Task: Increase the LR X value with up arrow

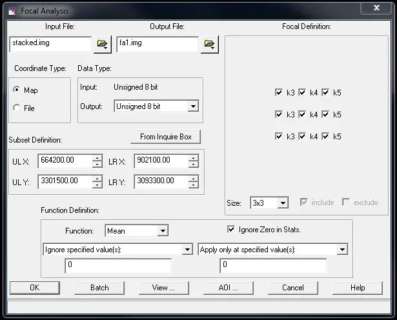Action: point(194,158)
